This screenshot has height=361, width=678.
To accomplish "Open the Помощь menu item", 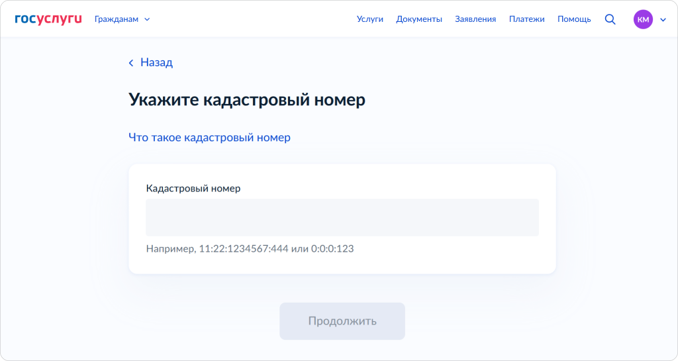I will [x=574, y=19].
